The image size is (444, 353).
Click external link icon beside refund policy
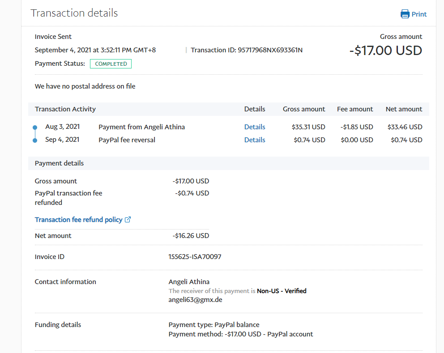128,220
